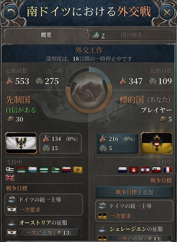
Task: Click the United Kingdom flag among supporters
Action: pos(10,178)
